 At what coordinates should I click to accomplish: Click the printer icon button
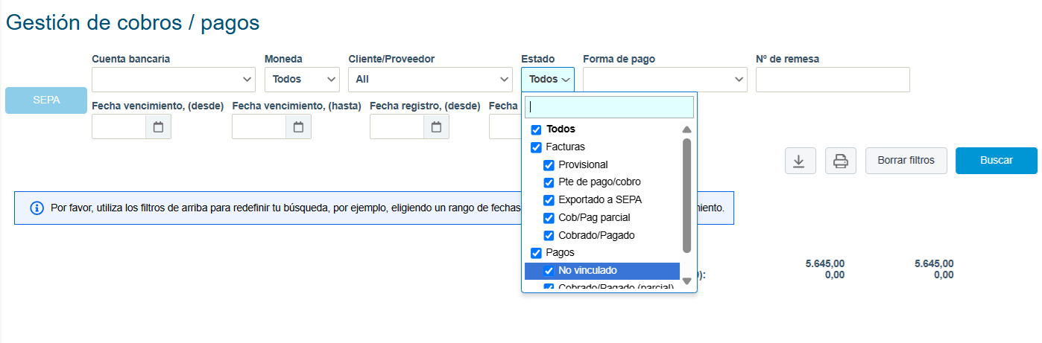point(840,161)
